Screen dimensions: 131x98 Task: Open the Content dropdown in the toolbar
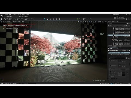12,19
